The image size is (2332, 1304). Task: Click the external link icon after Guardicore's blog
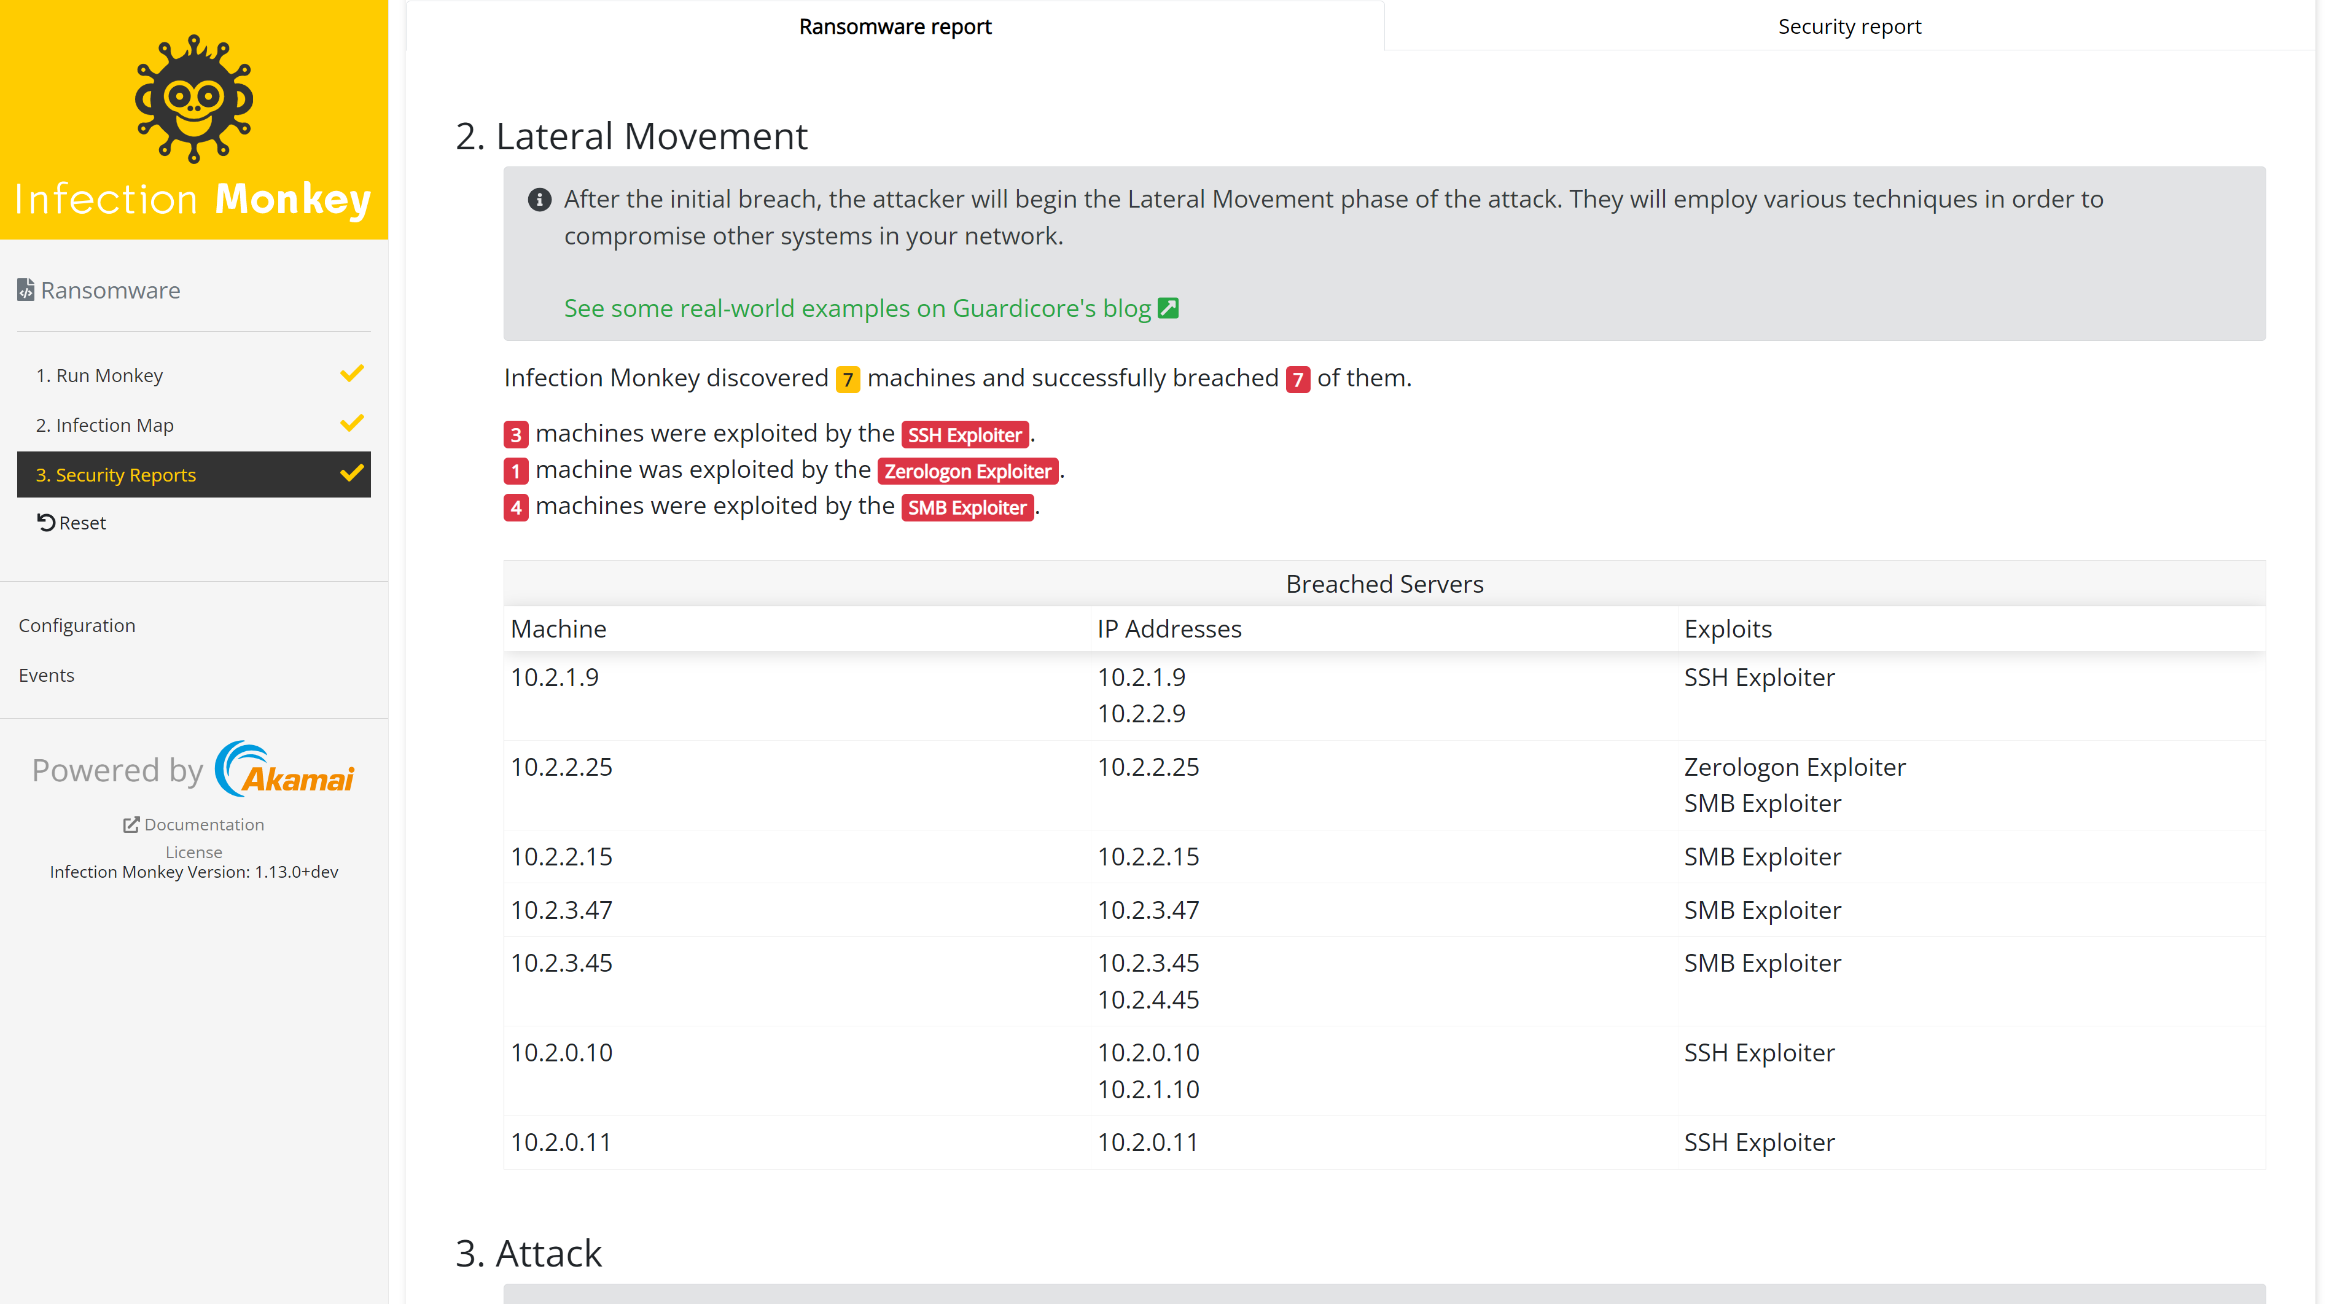[1169, 308]
